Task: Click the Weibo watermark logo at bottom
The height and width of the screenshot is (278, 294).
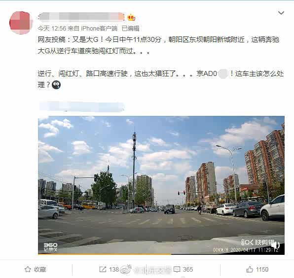Action: (x=126, y=270)
